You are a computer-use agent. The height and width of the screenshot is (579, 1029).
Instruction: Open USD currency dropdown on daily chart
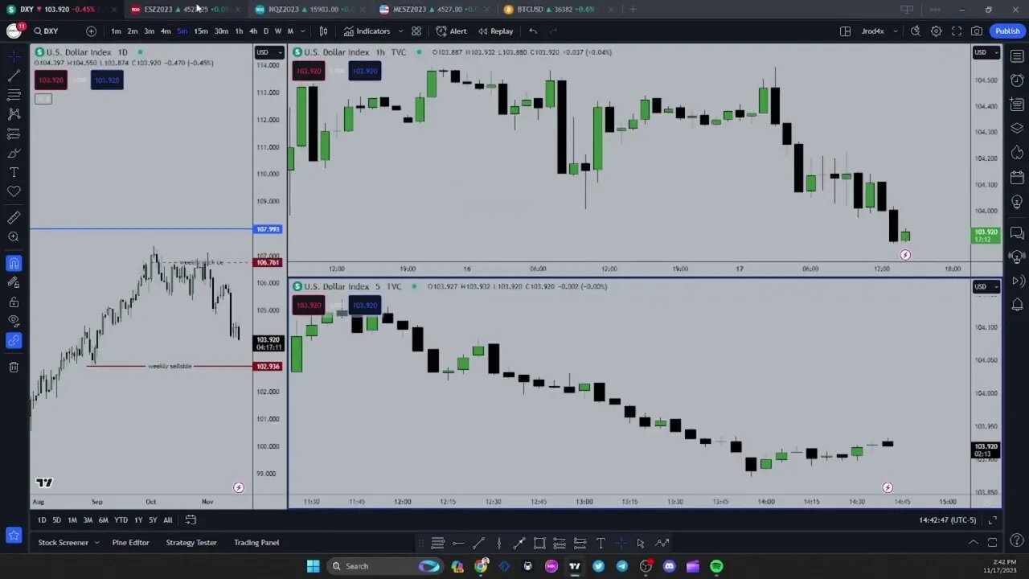pos(269,52)
